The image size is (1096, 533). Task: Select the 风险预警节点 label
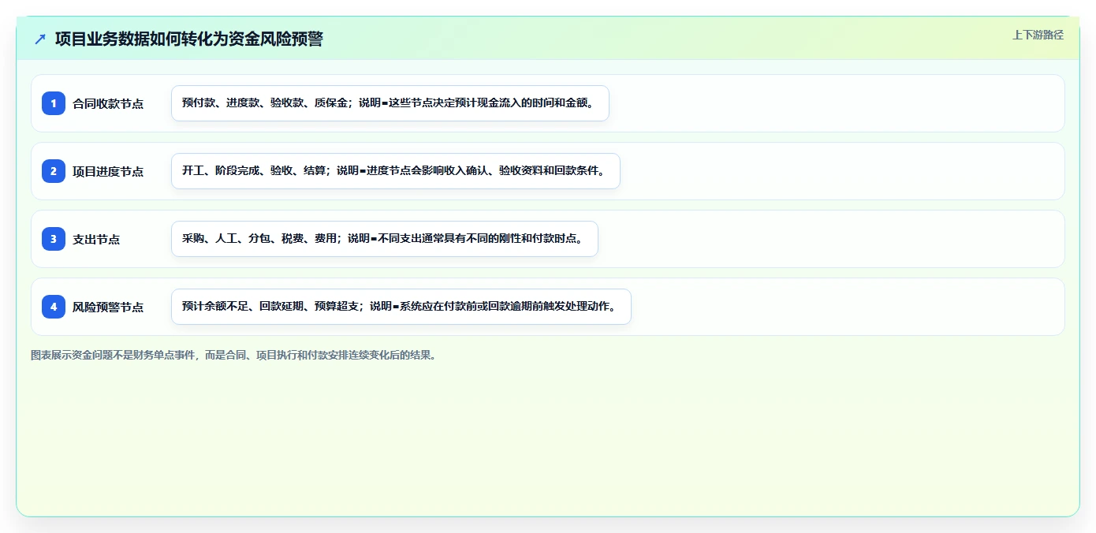coord(108,307)
